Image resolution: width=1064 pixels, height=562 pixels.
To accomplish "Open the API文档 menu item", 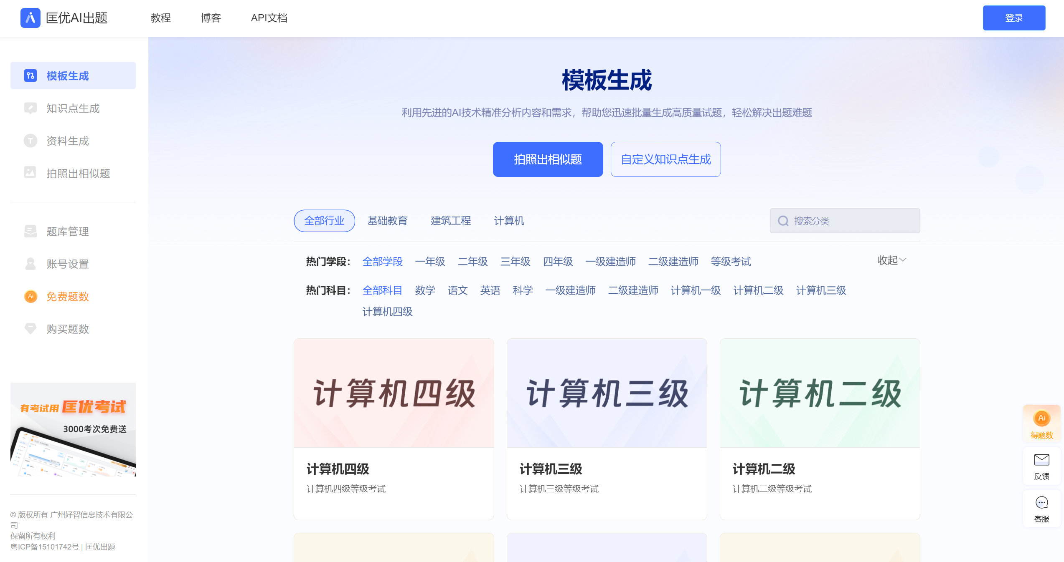I will click(x=269, y=18).
